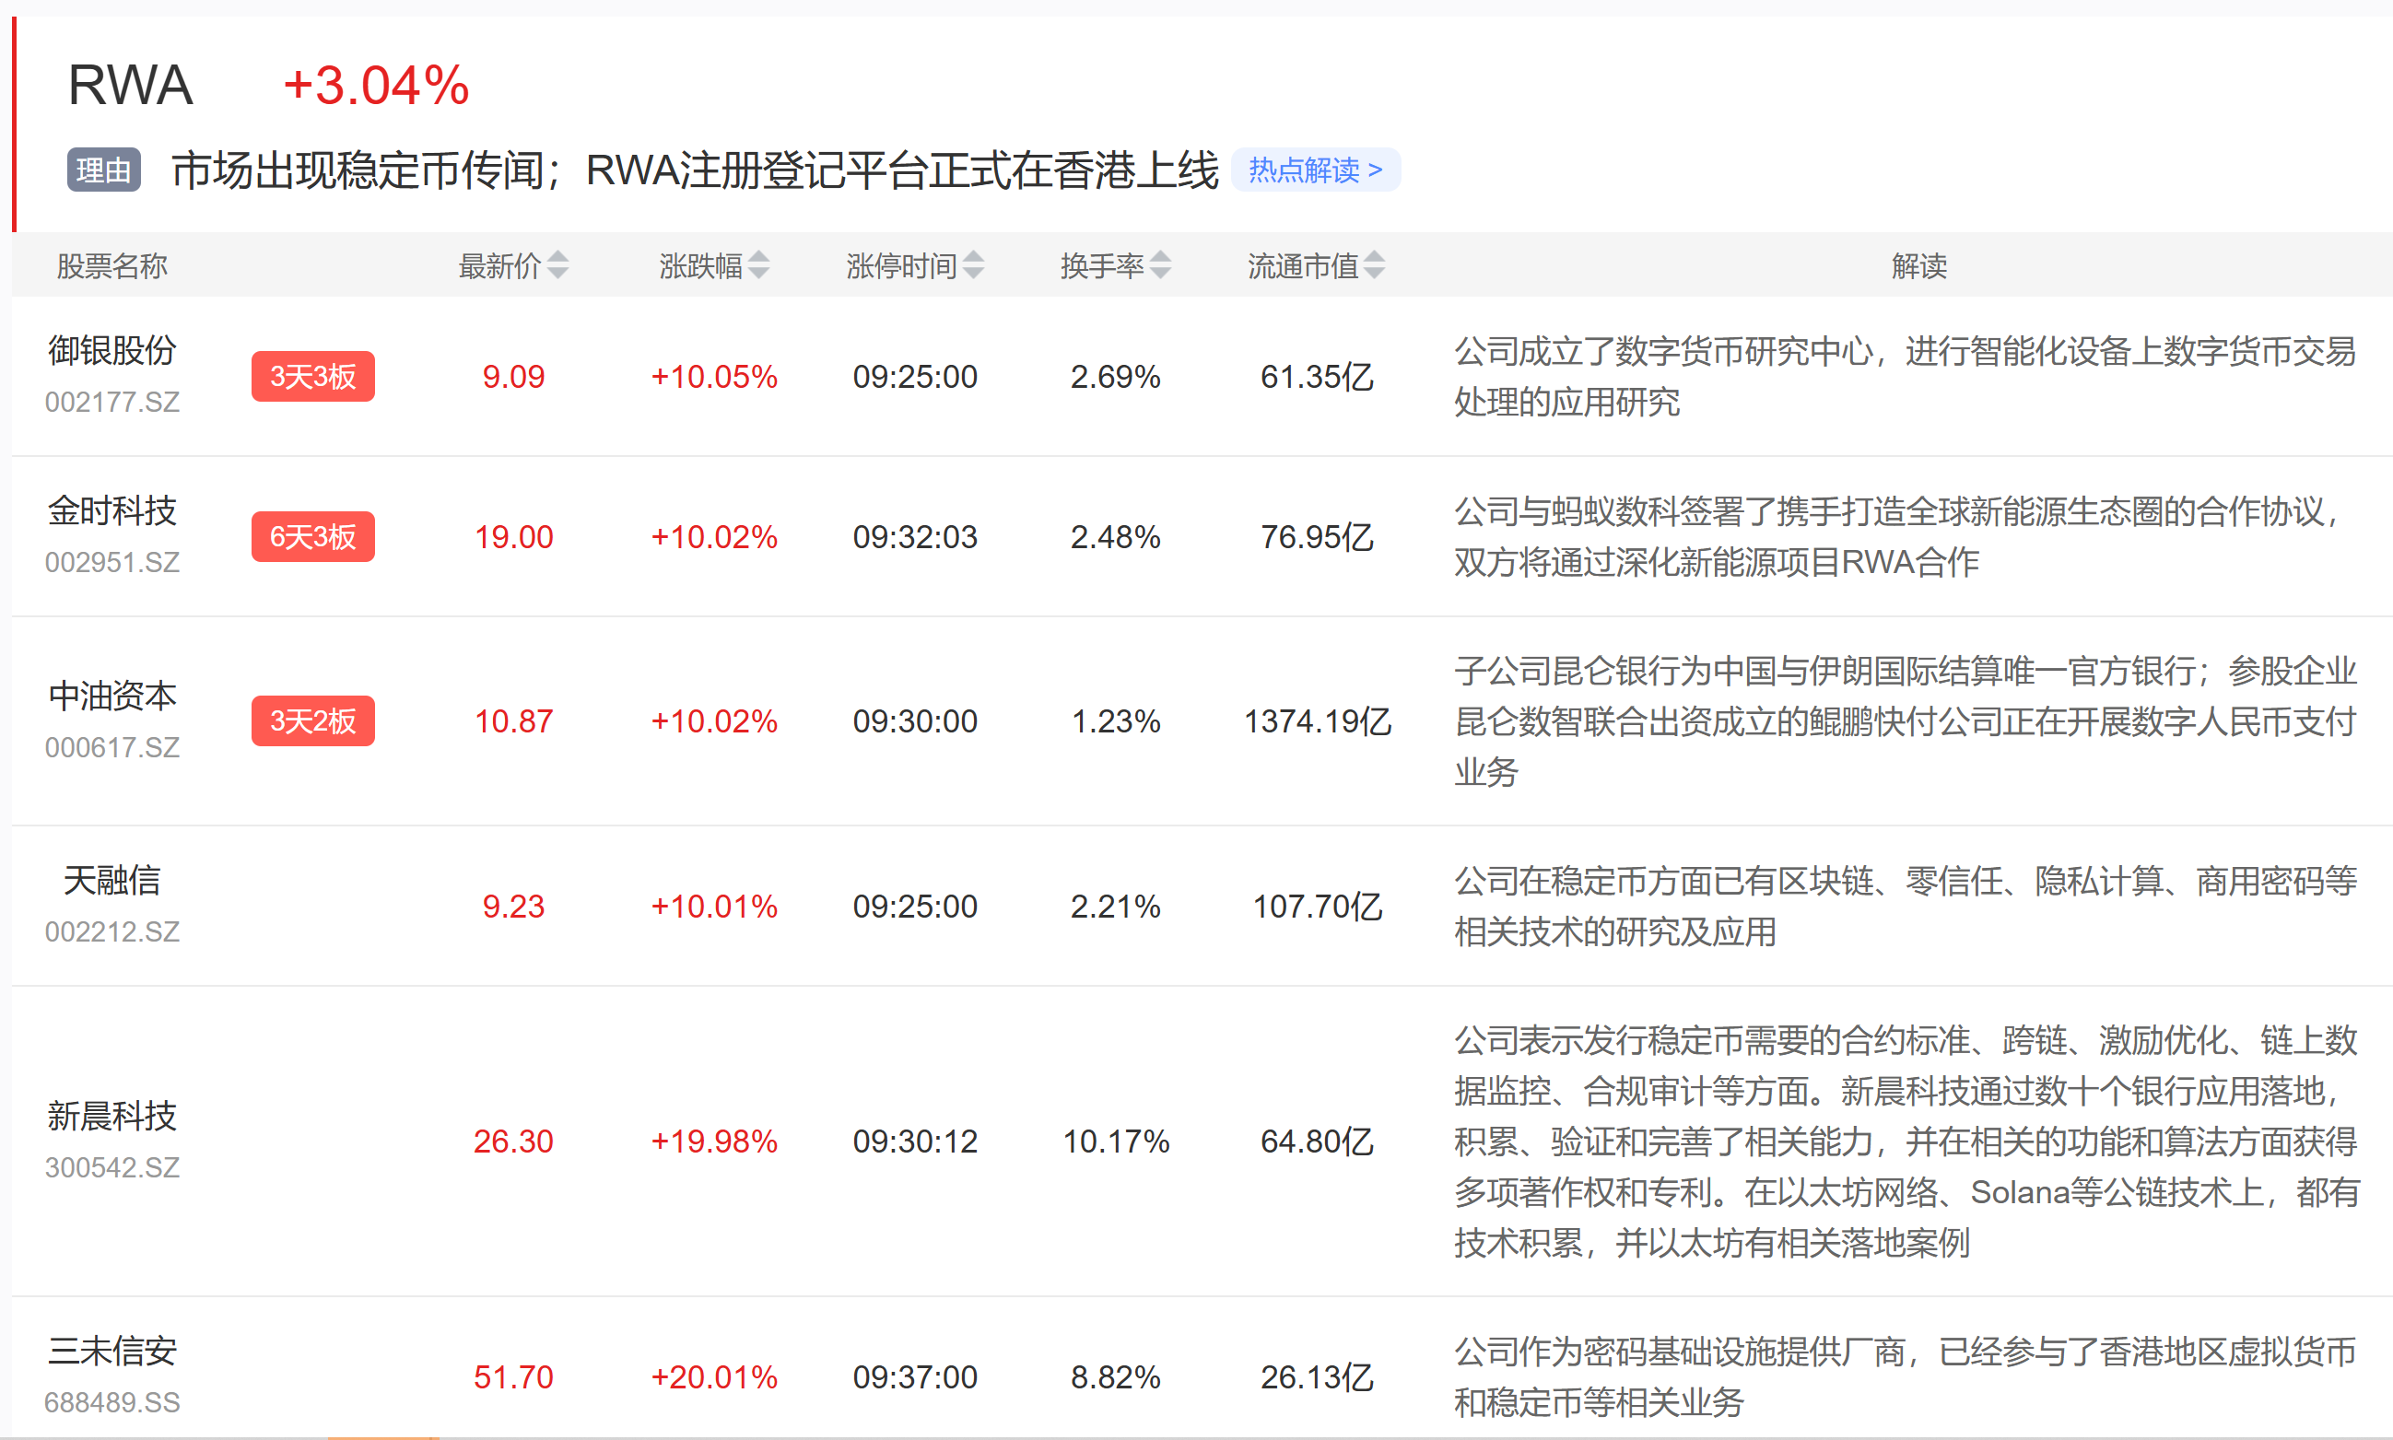This screenshot has width=2393, height=1440.
Task: Sort by 涨跌幅 column arrows
Action: (759, 265)
